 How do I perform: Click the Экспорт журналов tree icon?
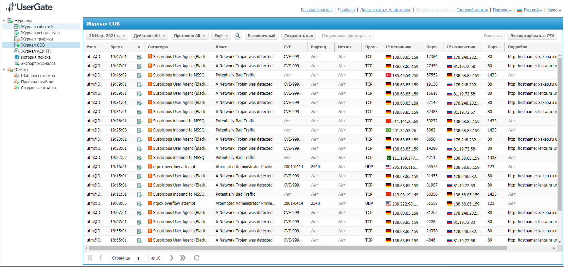tap(17, 63)
